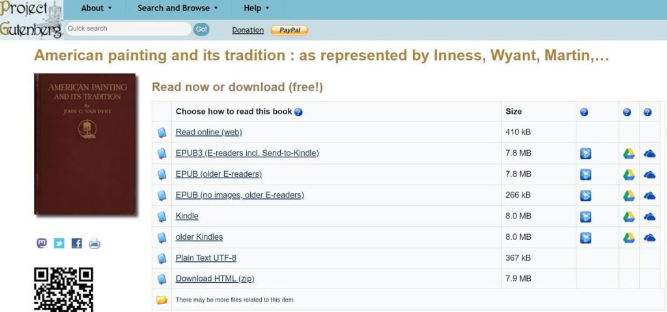Click help icon beside "Choose how to read"
The height and width of the screenshot is (312, 667).
coord(298,112)
